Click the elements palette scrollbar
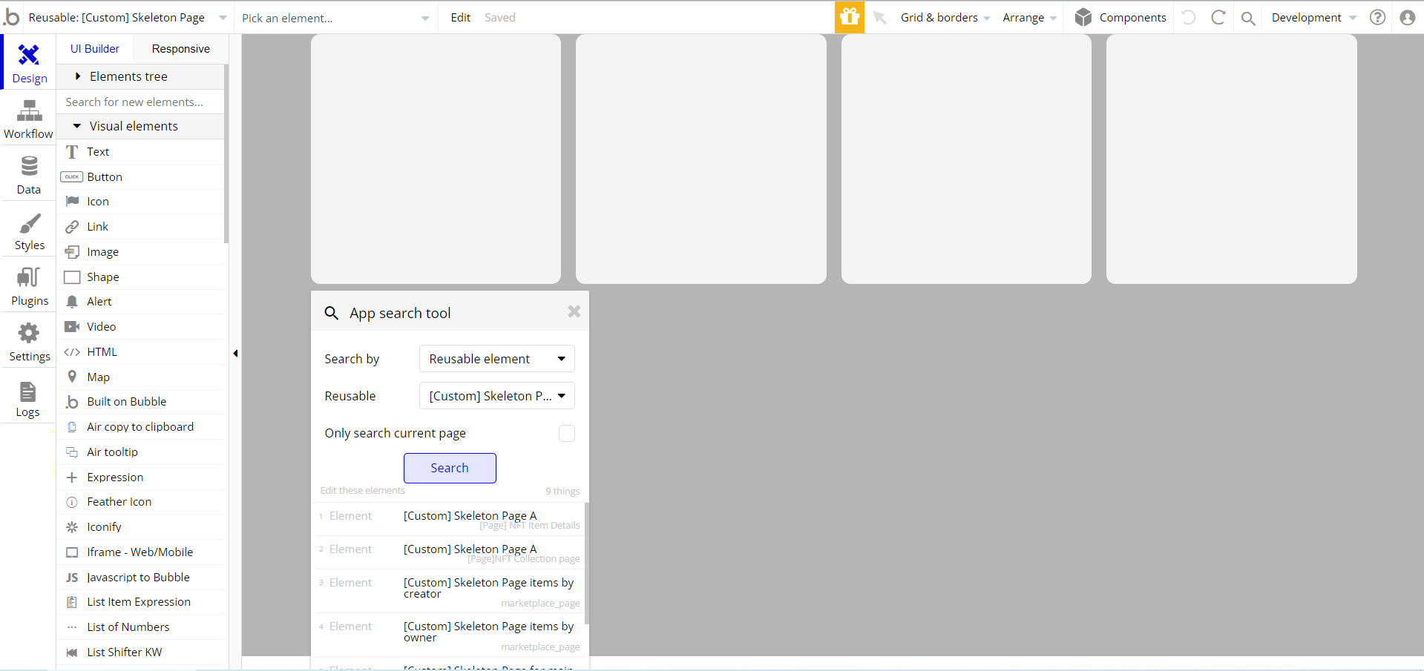Image resolution: width=1424 pixels, height=671 pixels. tap(226, 153)
